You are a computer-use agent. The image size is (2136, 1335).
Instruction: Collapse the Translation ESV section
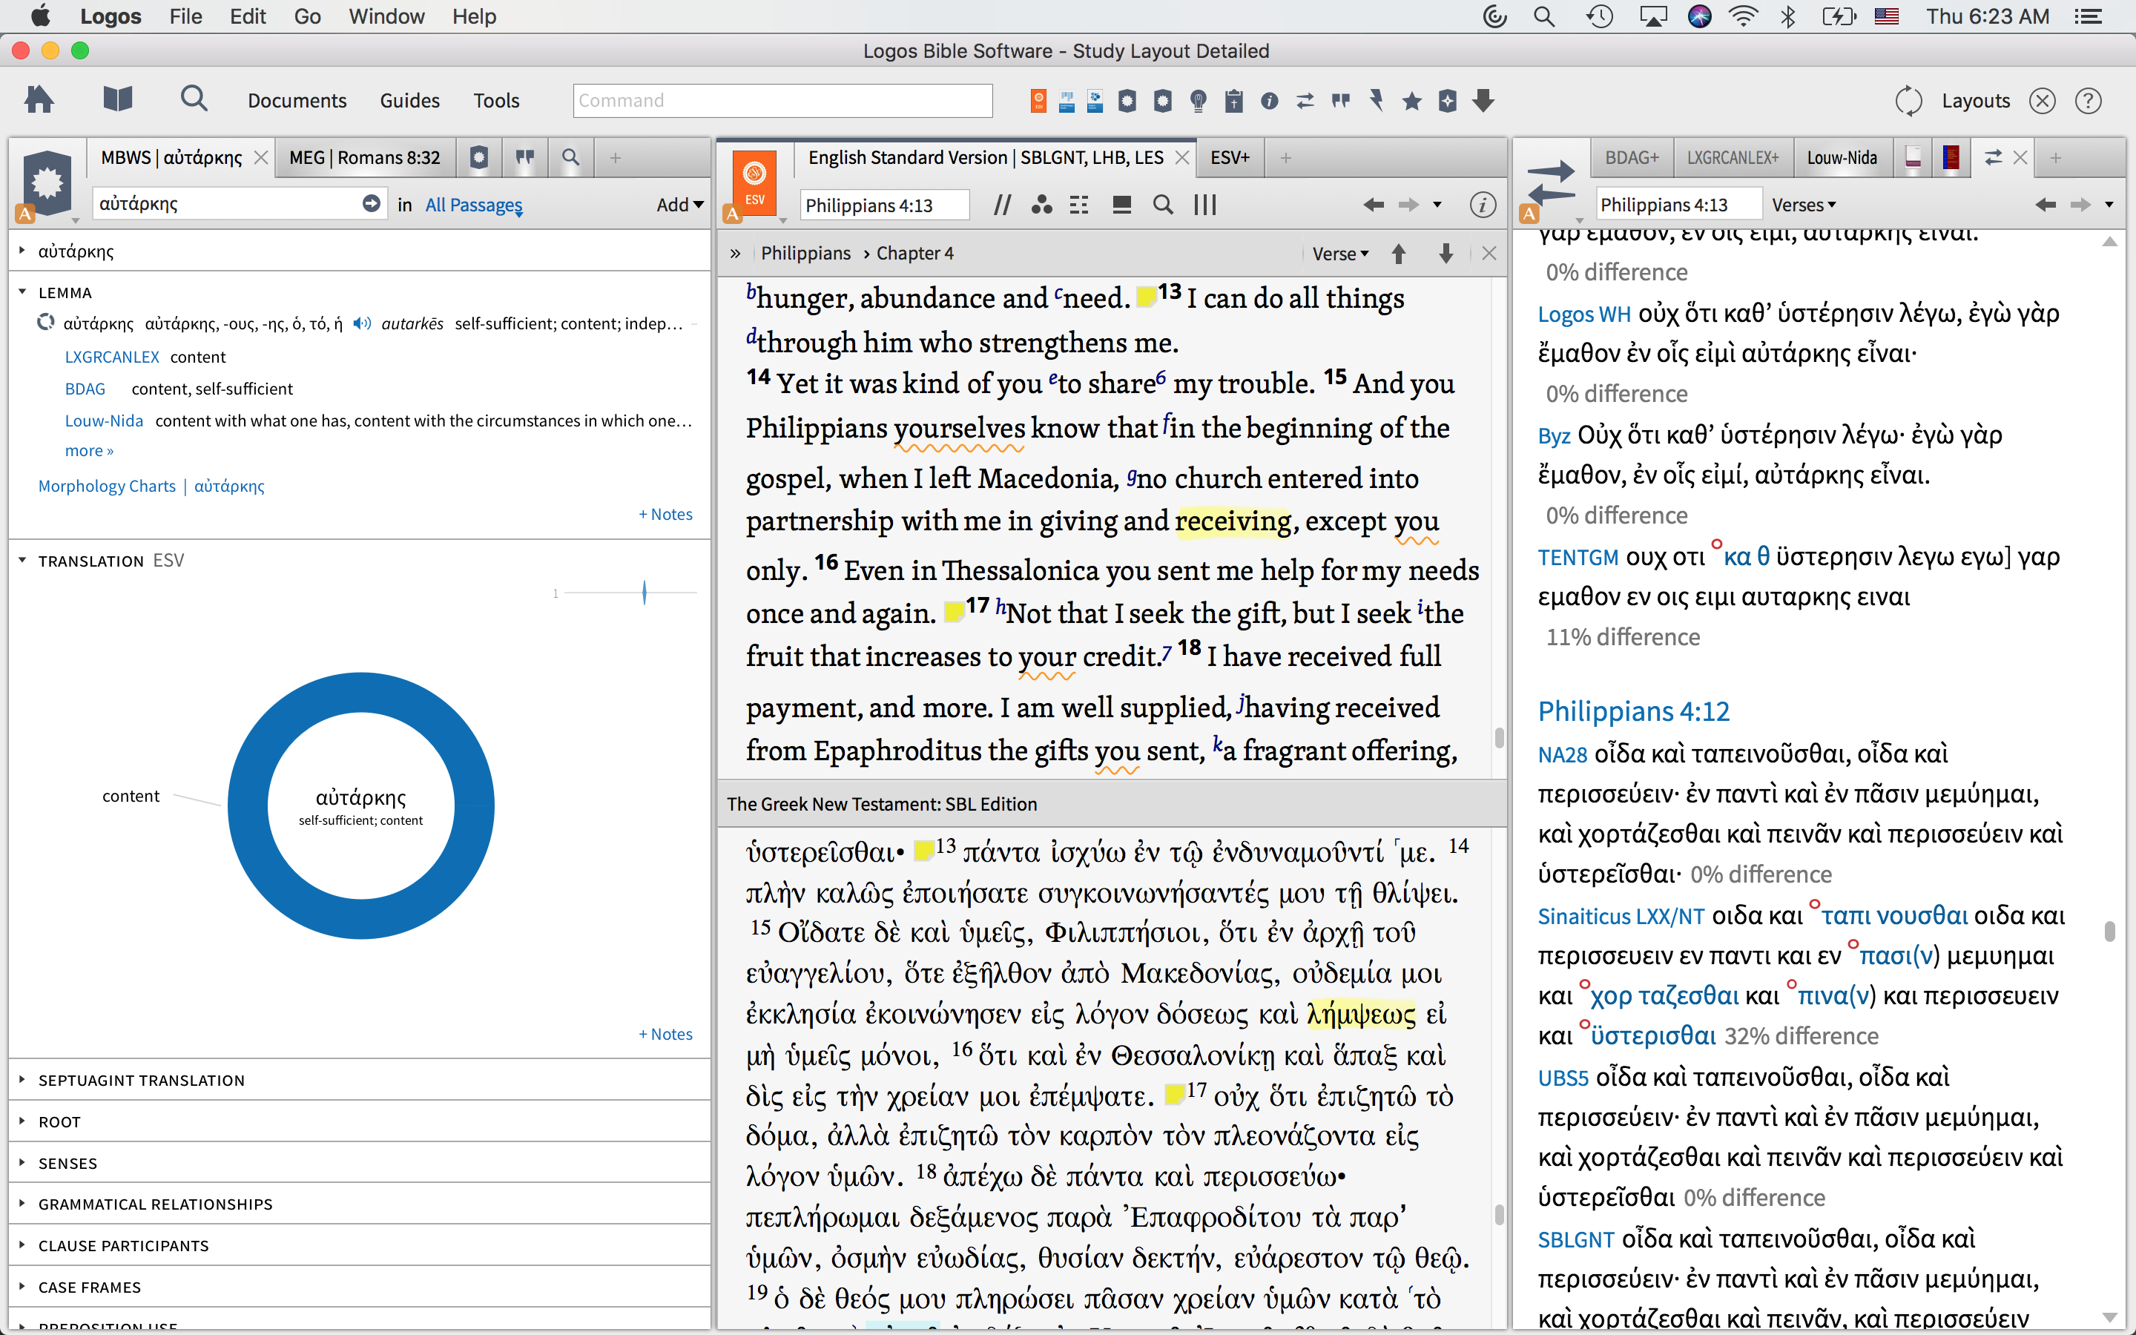tap(22, 561)
